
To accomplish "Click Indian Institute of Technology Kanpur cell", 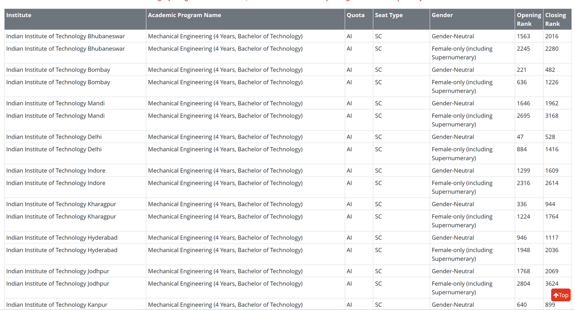I will coord(75,305).
